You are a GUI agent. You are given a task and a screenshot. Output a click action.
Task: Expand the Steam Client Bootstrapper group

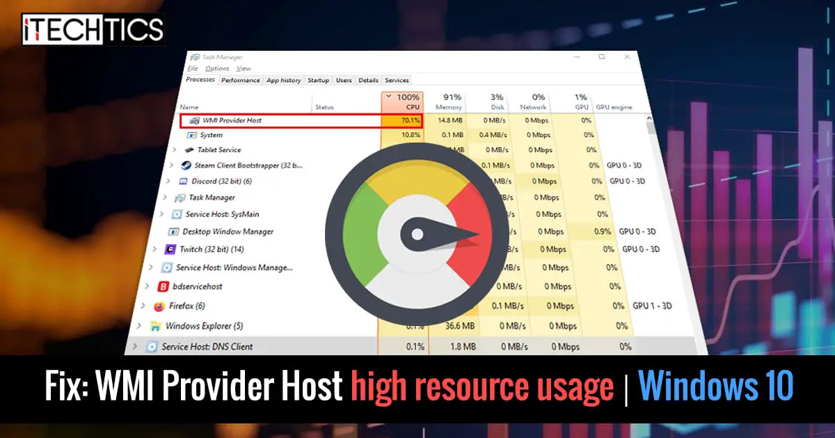click(171, 165)
